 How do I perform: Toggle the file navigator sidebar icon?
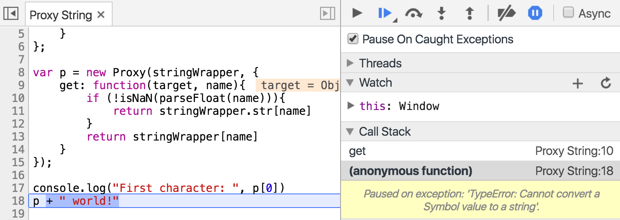coord(11,14)
